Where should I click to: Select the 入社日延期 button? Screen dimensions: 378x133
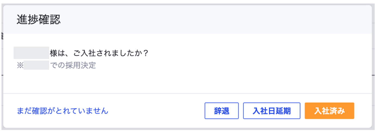(x=272, y=111)
